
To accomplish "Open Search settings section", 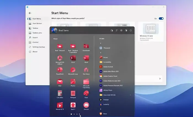I will pyautogui.click(x=35, y=38).
